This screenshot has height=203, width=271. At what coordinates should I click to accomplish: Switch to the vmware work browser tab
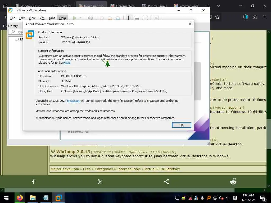186,6
